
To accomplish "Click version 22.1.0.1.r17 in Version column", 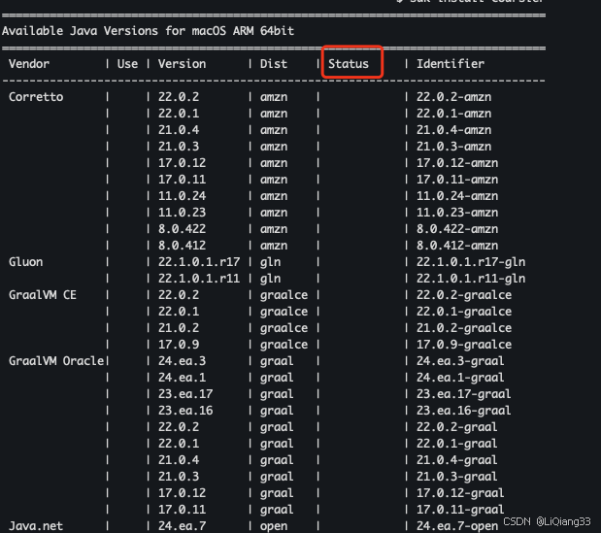I will point(199,262).
